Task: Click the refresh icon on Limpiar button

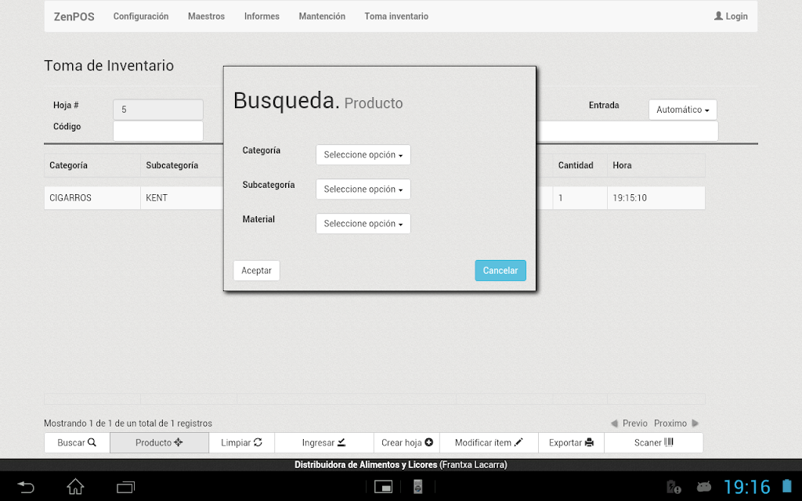Action: pos(258,442)
